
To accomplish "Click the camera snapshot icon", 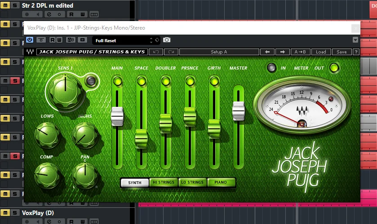I will pos(167,40).
